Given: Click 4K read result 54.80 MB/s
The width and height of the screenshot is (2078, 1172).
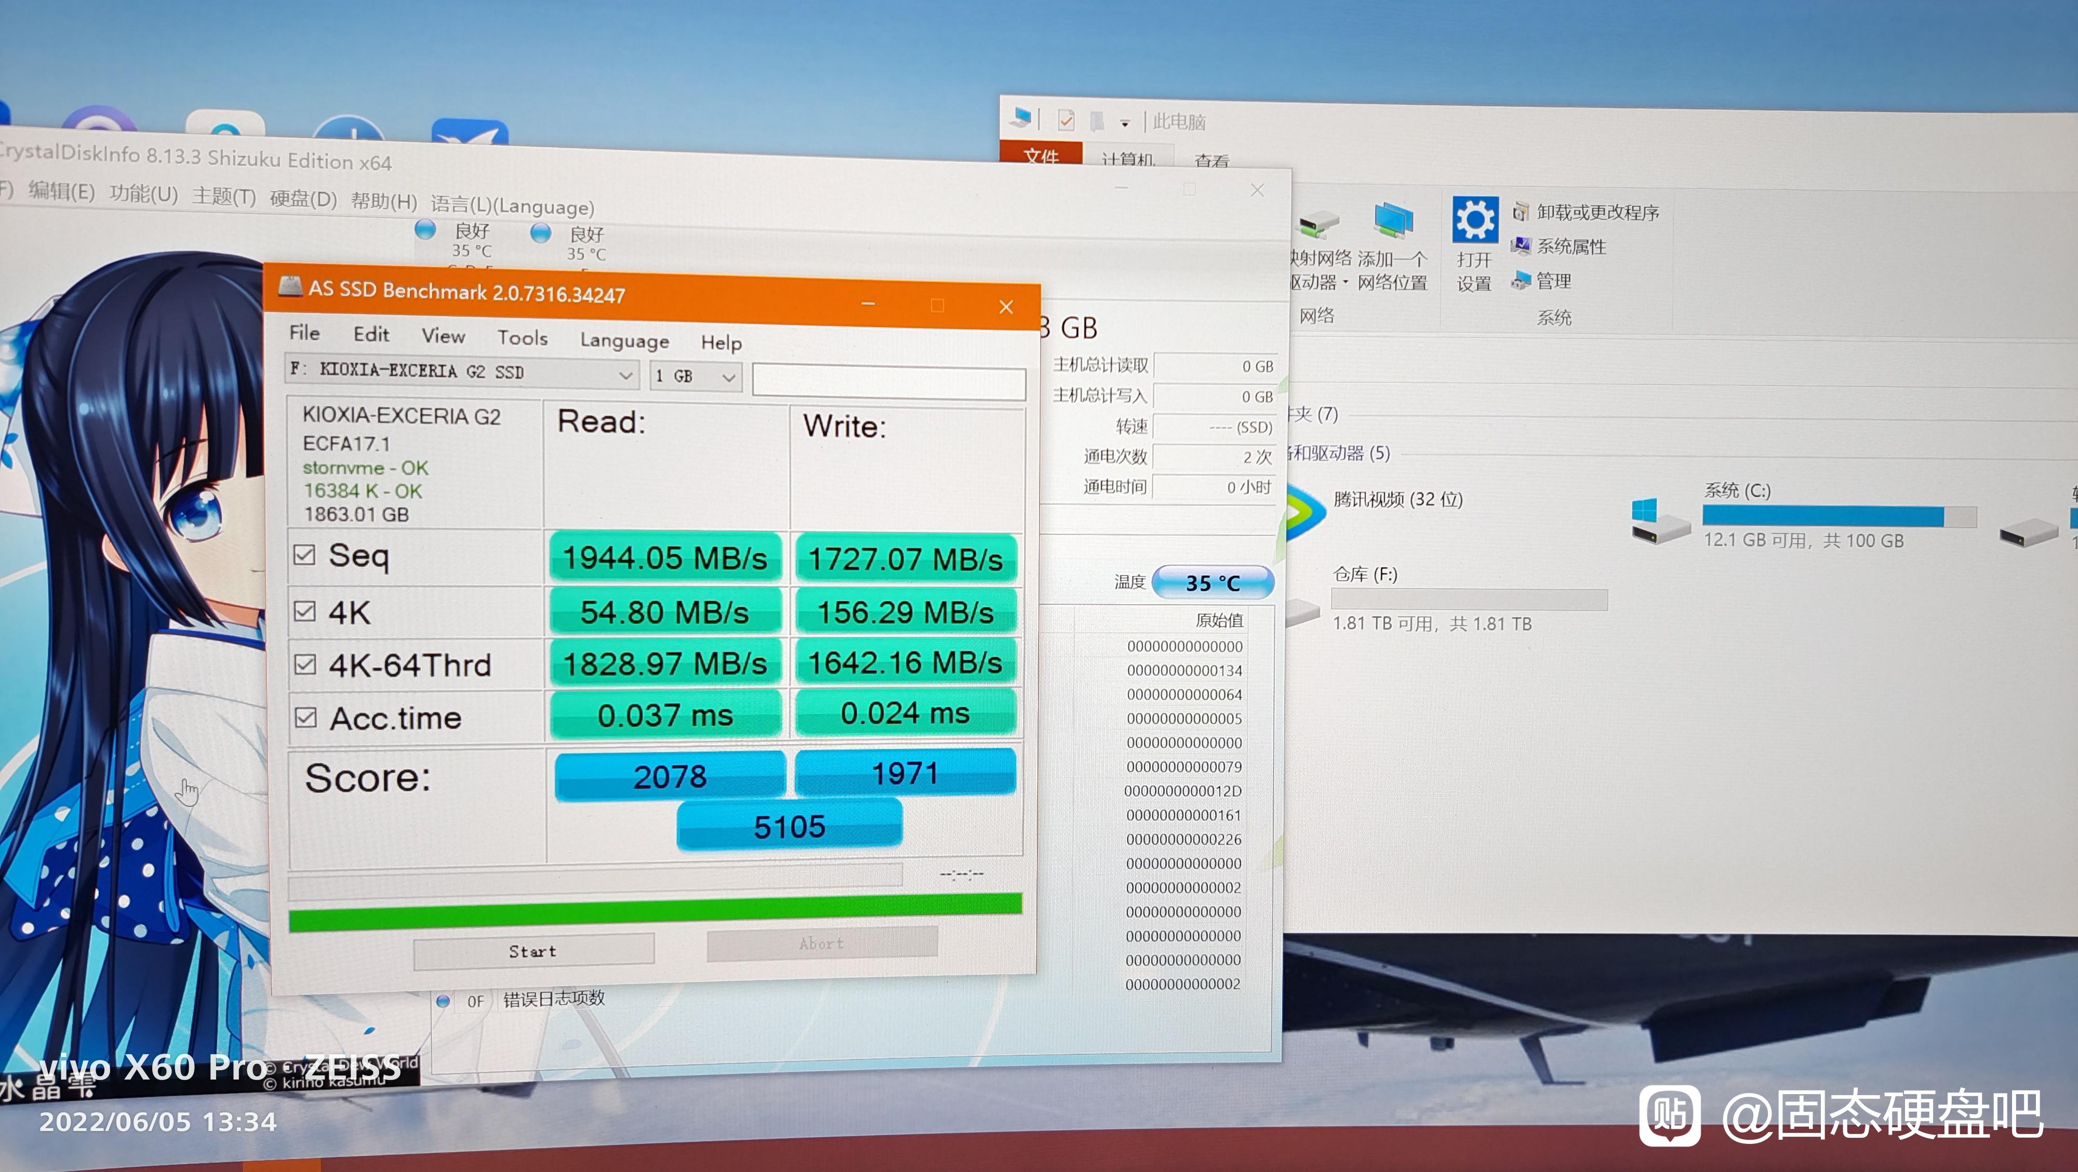Looking at the screenshot, I should (x=665, y=612).
